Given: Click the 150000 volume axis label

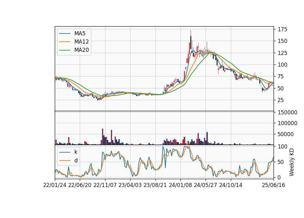Looking at the screenshot, I should [288, 112].
